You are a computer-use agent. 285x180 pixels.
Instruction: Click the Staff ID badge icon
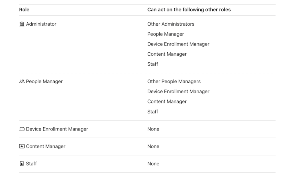point(22,164)
